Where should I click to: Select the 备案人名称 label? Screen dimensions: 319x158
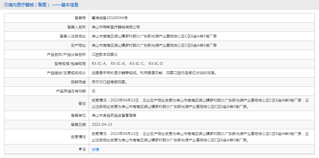(76, 27)
